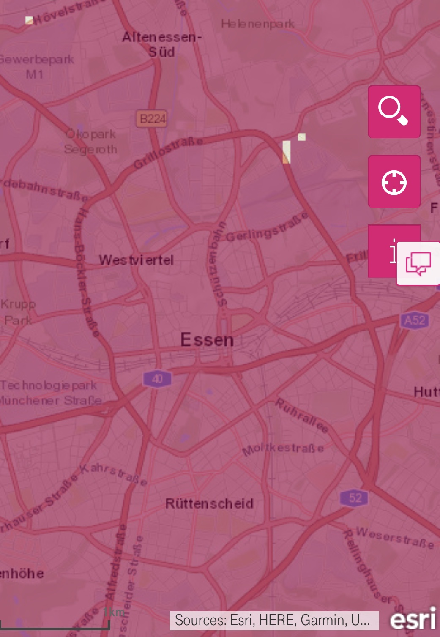The image size is (440, 637).
Task: Click the Ökopark Segeroth label
Action: coord(91,142)
